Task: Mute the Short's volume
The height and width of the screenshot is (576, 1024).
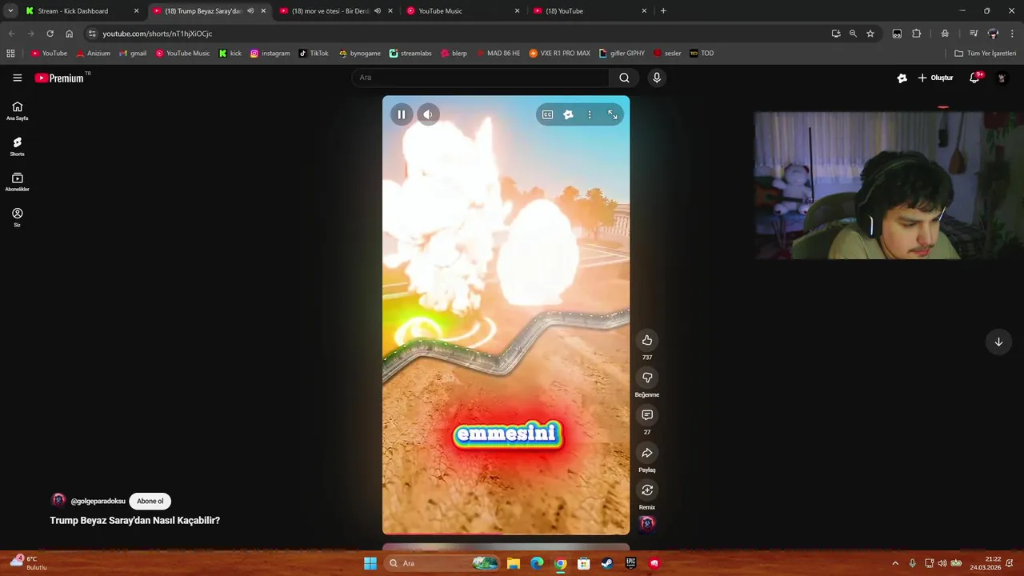Action: pos(428,114)
